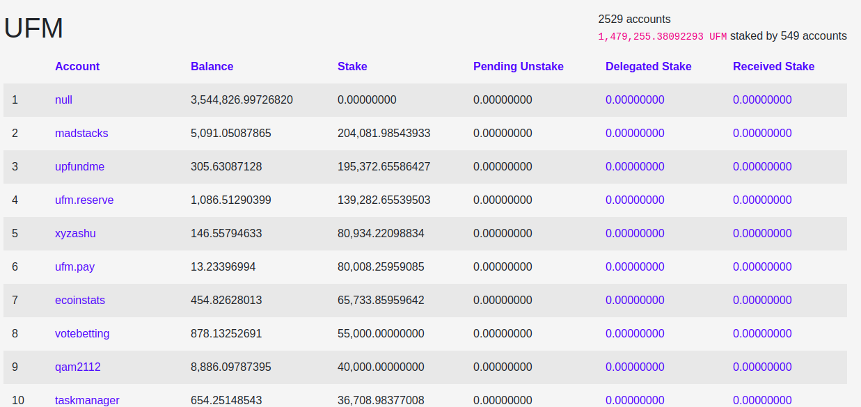The height and width of the screenshot is (407, 861).
Task: Click upfundme row's Delegated Stake value
Action: coord(635,167)
